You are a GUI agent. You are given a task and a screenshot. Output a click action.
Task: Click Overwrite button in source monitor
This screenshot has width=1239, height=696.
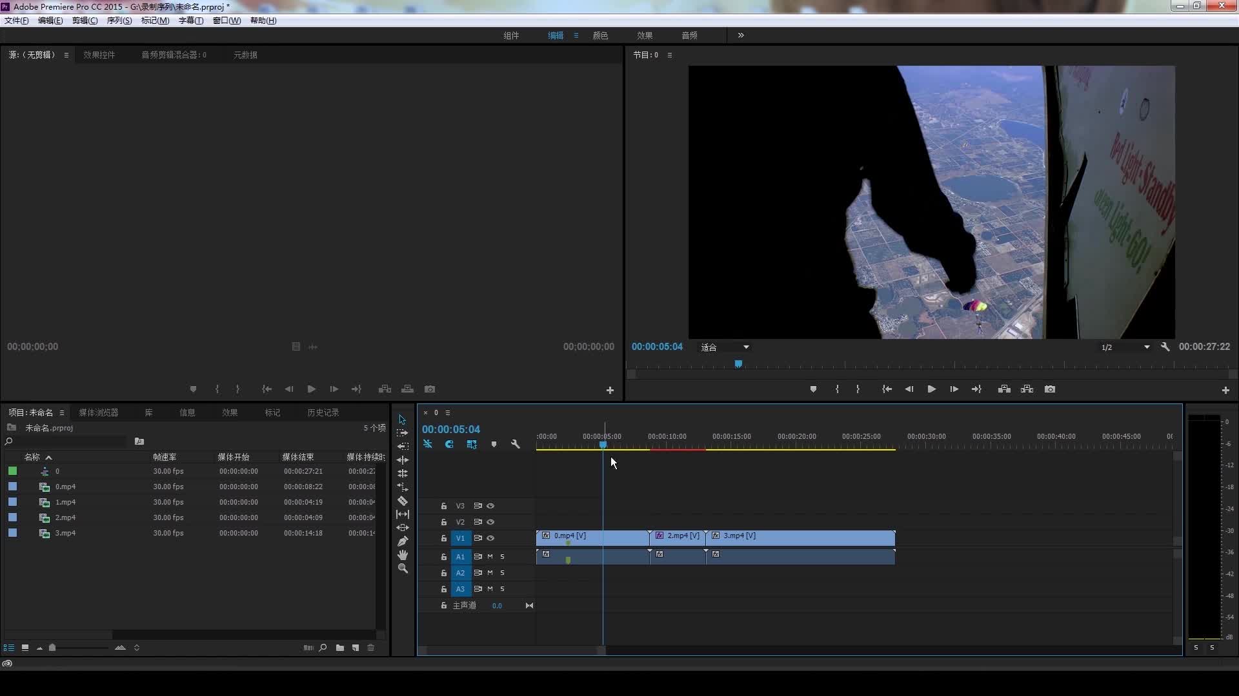pyautogui.click(x=407, y=389)
